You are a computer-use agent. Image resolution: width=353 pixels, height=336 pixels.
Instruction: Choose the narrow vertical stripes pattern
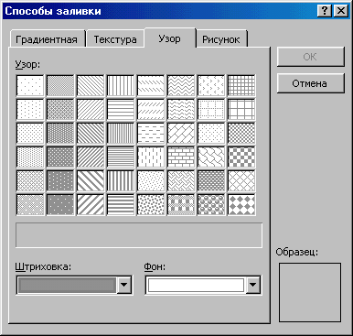point(121,133)
